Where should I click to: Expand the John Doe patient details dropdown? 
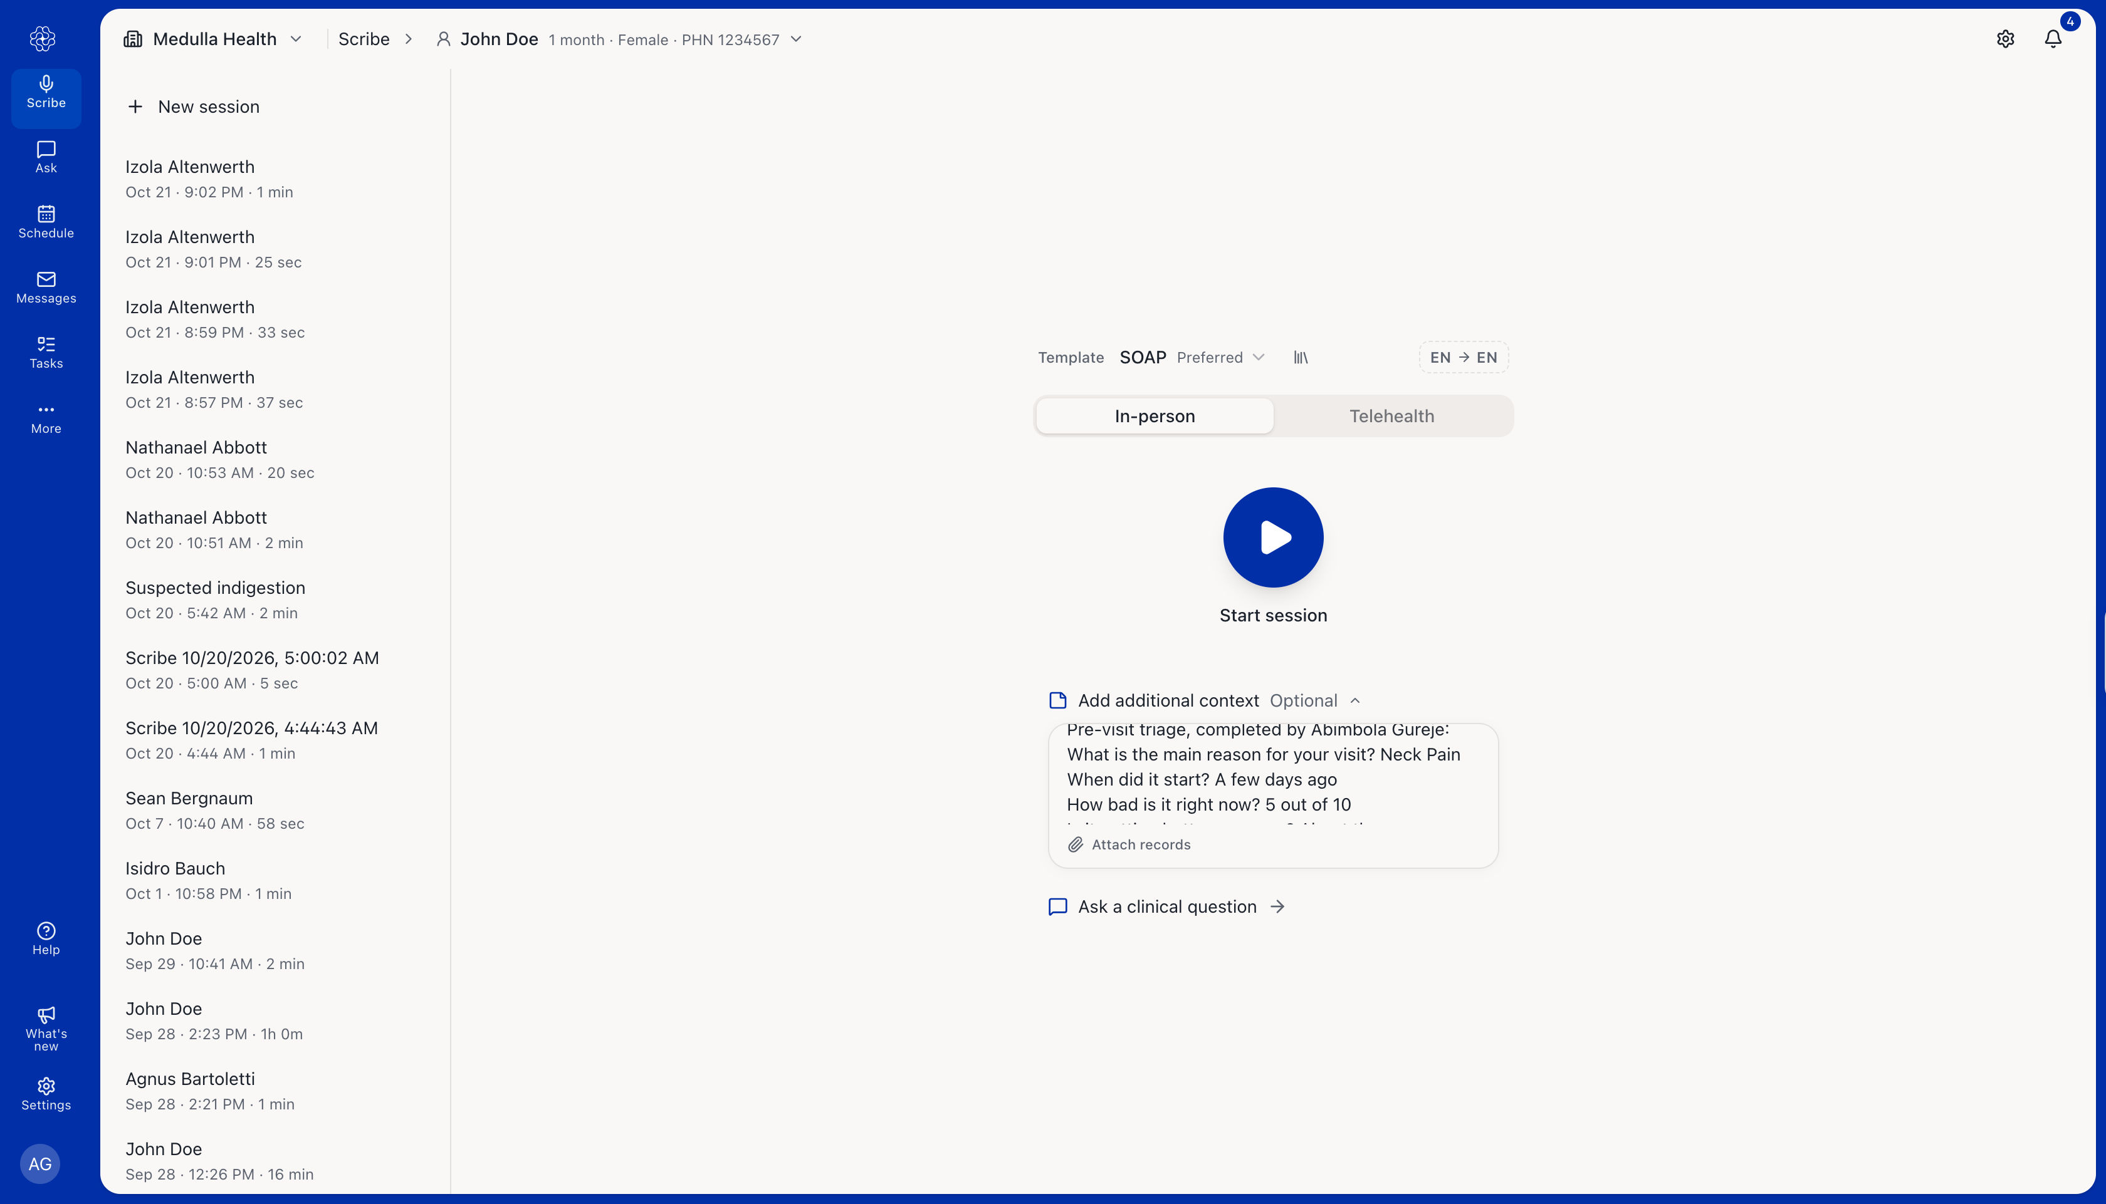[x=619, y=39]
